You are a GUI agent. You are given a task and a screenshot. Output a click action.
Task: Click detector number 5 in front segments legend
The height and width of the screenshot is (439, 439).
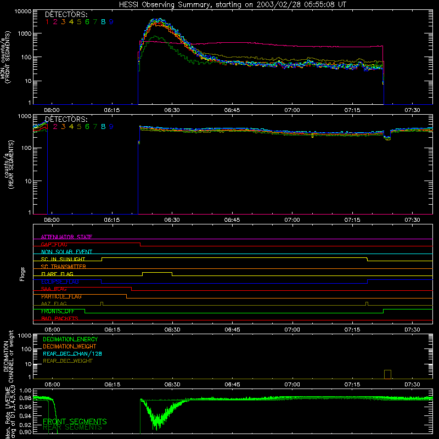(x=79, y=22)
